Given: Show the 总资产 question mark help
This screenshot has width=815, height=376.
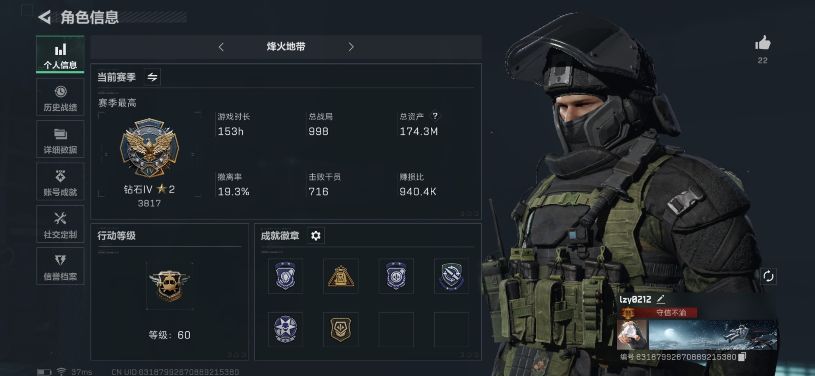Looking at the screenshot, I should click(435, 116).
